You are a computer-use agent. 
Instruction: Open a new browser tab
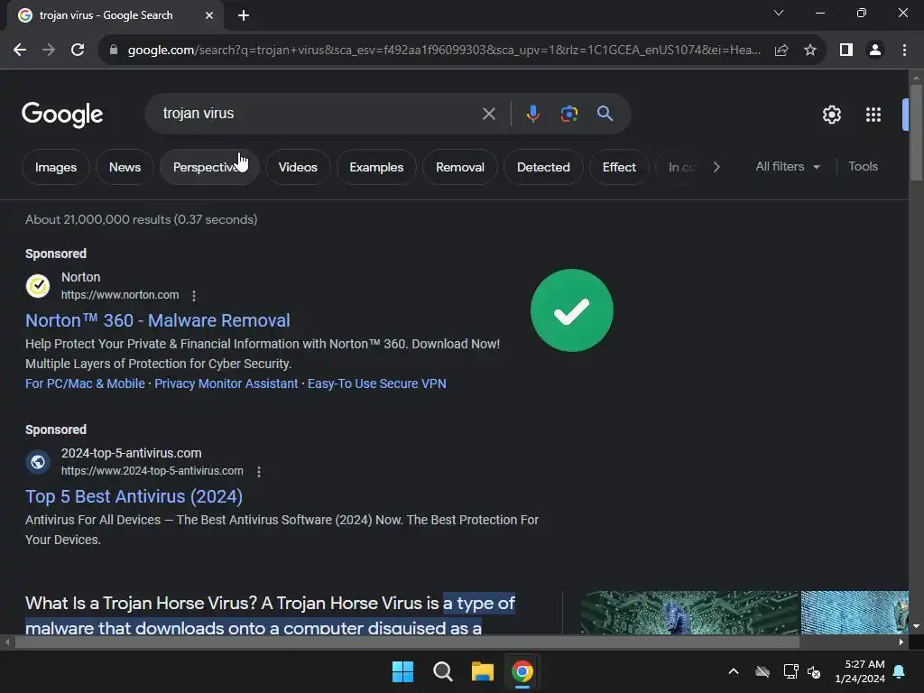pos(244,15)
